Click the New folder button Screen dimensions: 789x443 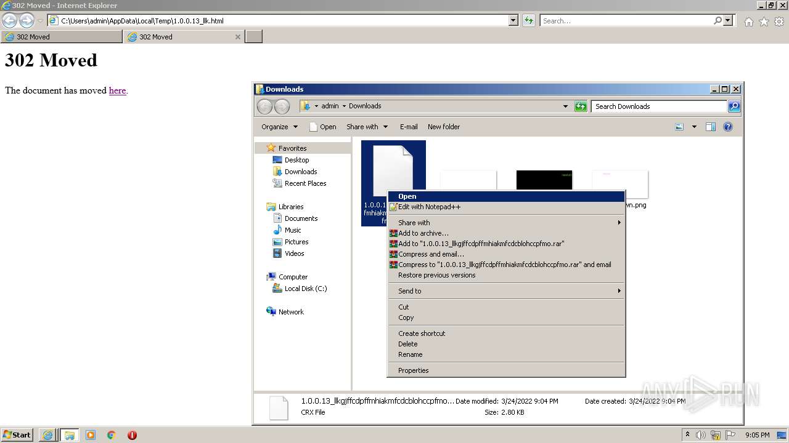click(444, 127)
